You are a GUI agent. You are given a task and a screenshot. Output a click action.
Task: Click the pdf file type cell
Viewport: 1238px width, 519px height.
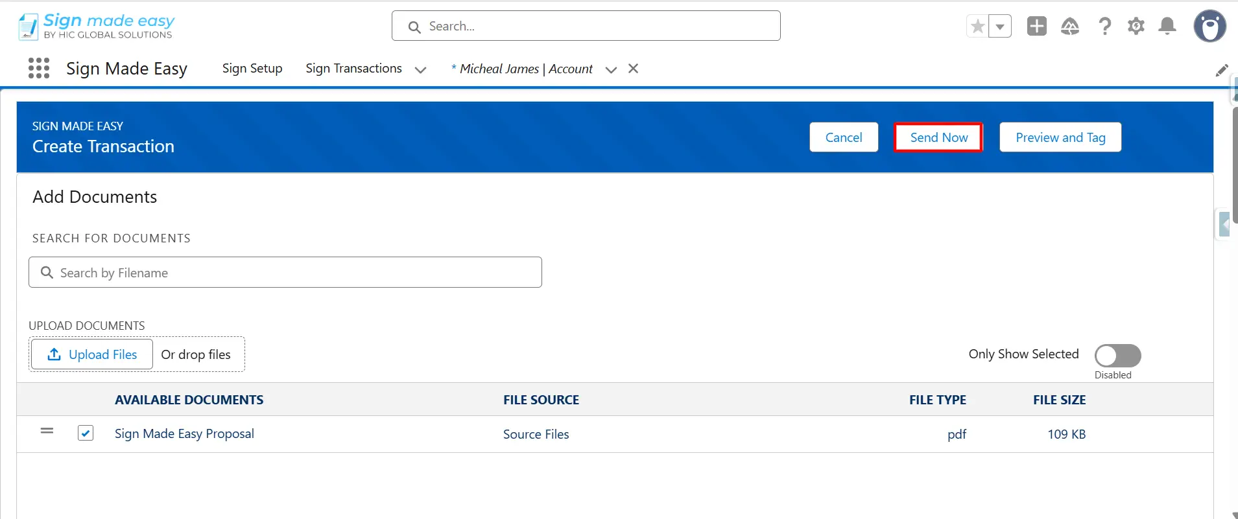957,434
